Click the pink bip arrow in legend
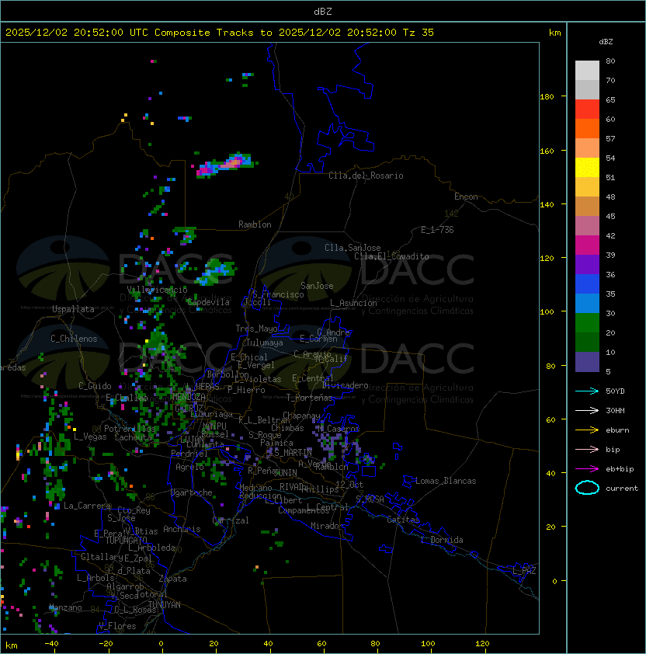 [x=587, y=449]
